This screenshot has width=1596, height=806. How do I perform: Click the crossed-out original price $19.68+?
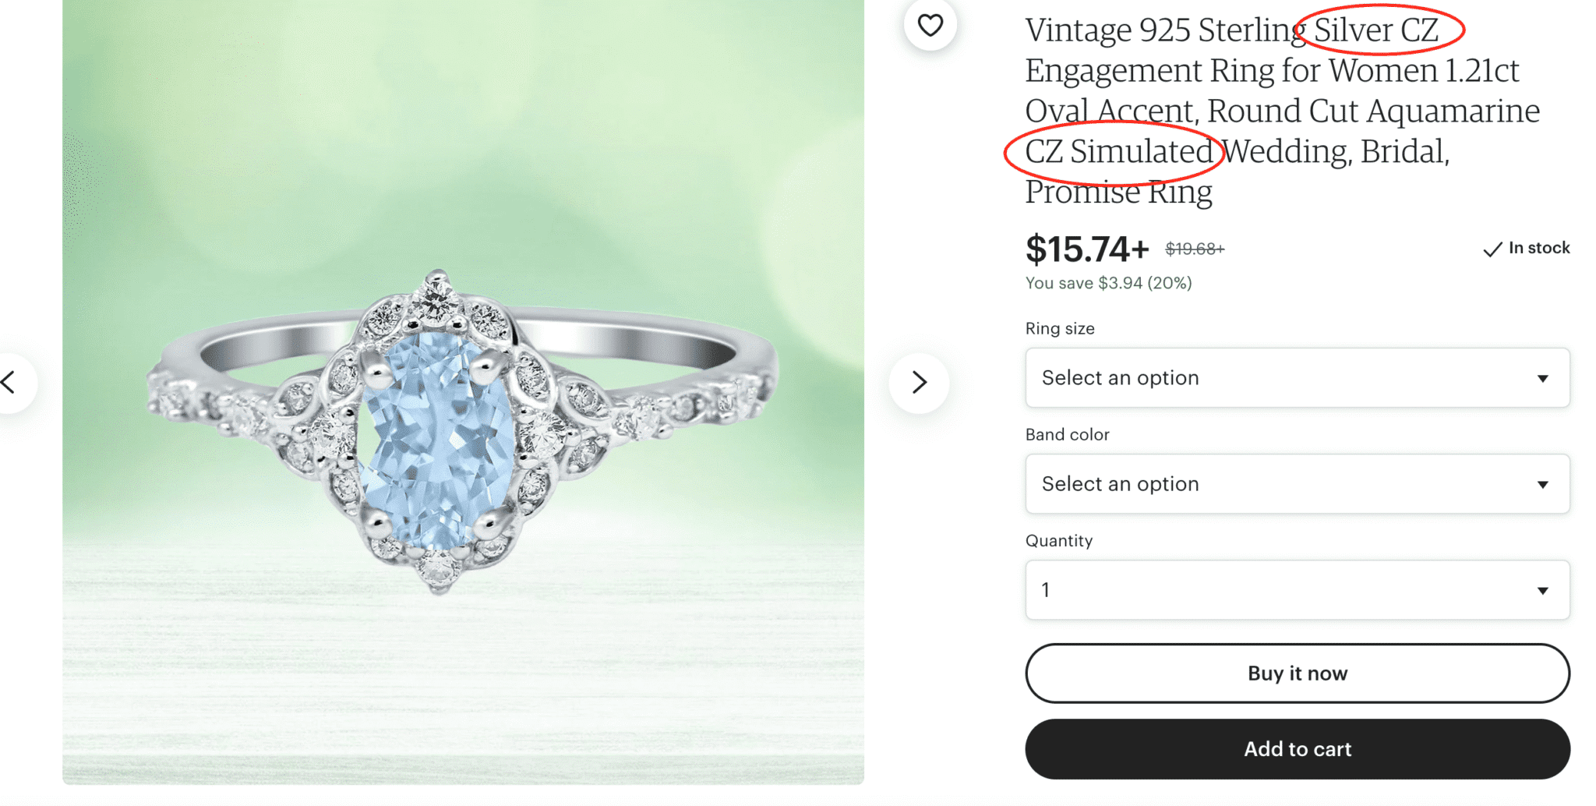coord(1193,249)
